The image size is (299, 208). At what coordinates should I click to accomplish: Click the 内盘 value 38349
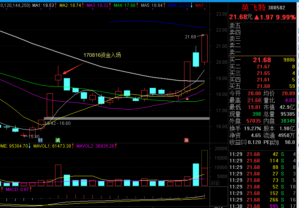tap(288, 121)
